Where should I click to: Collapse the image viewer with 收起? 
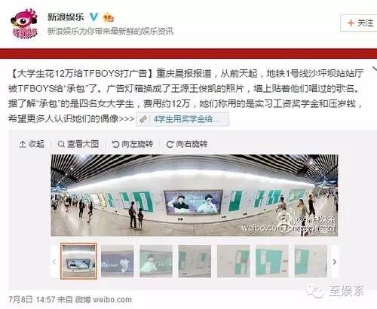click(32, 144)
